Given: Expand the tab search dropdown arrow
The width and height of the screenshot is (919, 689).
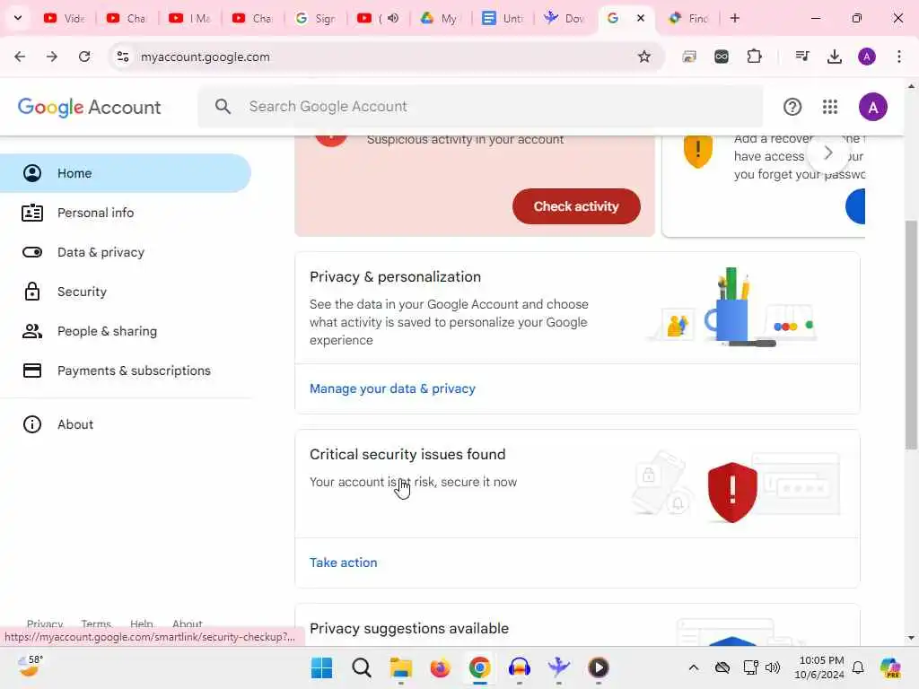Looking at the screenshot, I should pyautogui.click(x=18, y=18).
